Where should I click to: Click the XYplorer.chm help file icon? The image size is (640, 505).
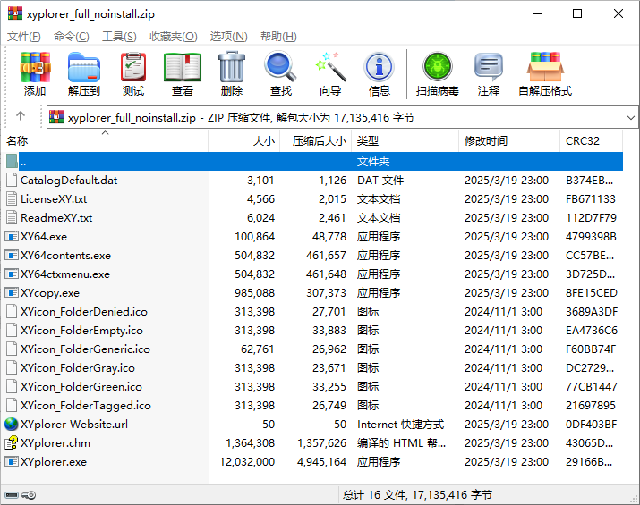[x=12, y=443]
